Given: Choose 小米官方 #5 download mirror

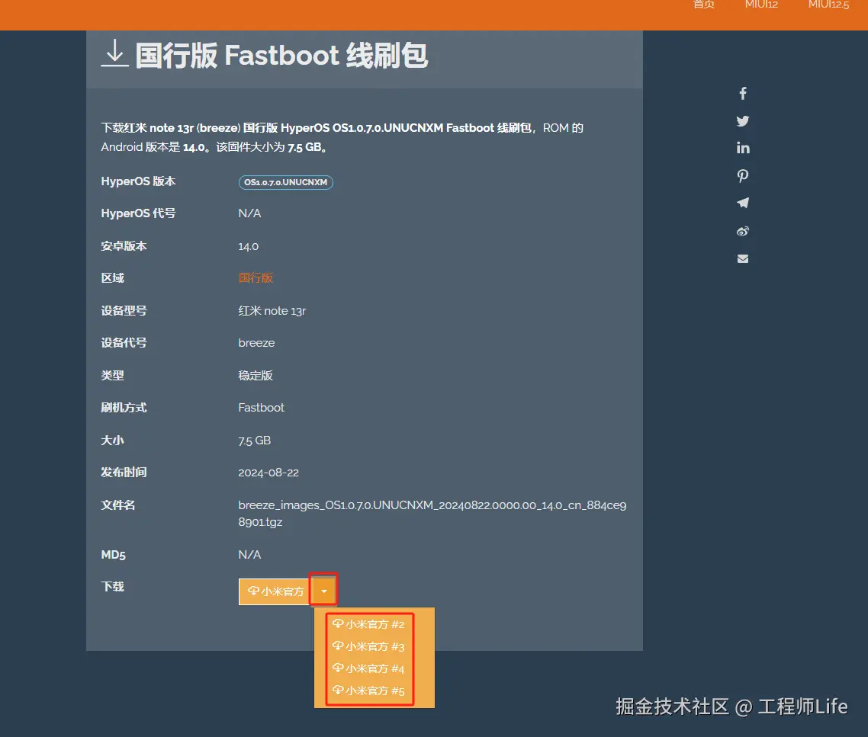Looking at the screenshot, I should [x=368, y=691].
